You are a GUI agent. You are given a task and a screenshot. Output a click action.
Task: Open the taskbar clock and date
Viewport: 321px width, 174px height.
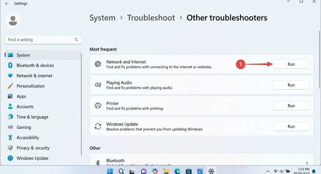(x=301, y=171)
